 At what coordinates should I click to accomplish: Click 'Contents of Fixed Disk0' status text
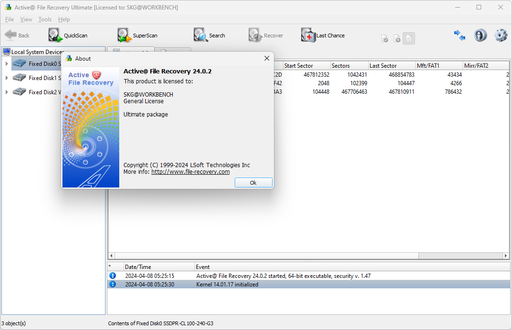pyautogui.click(x=160, y=323)
